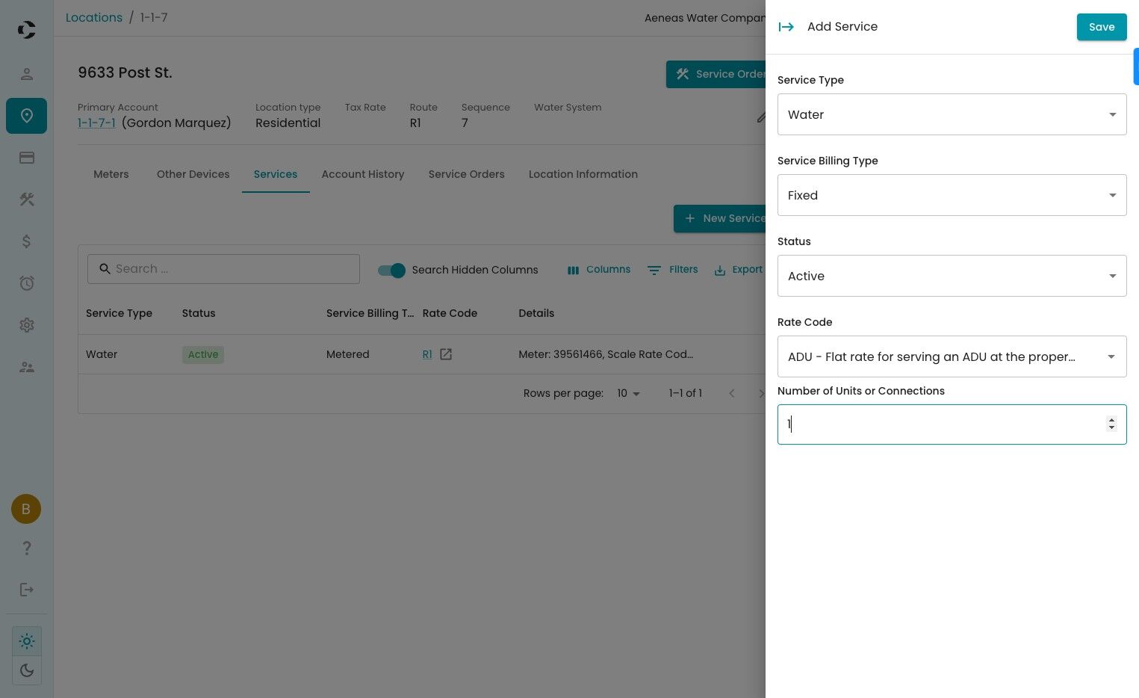Click the Number of Units input field

(941, 424)
